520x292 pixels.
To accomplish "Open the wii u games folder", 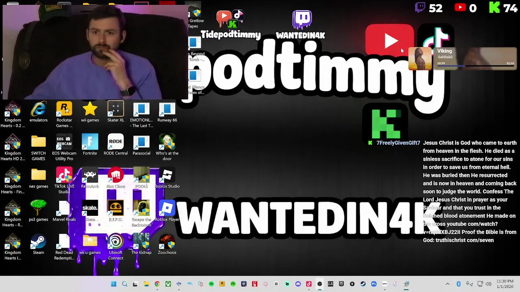I will click(90, 245).
